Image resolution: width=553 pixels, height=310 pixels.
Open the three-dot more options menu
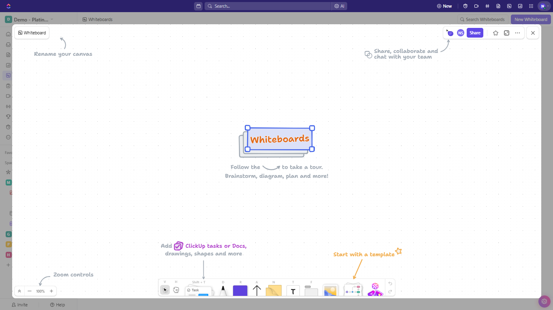(517, 33)
